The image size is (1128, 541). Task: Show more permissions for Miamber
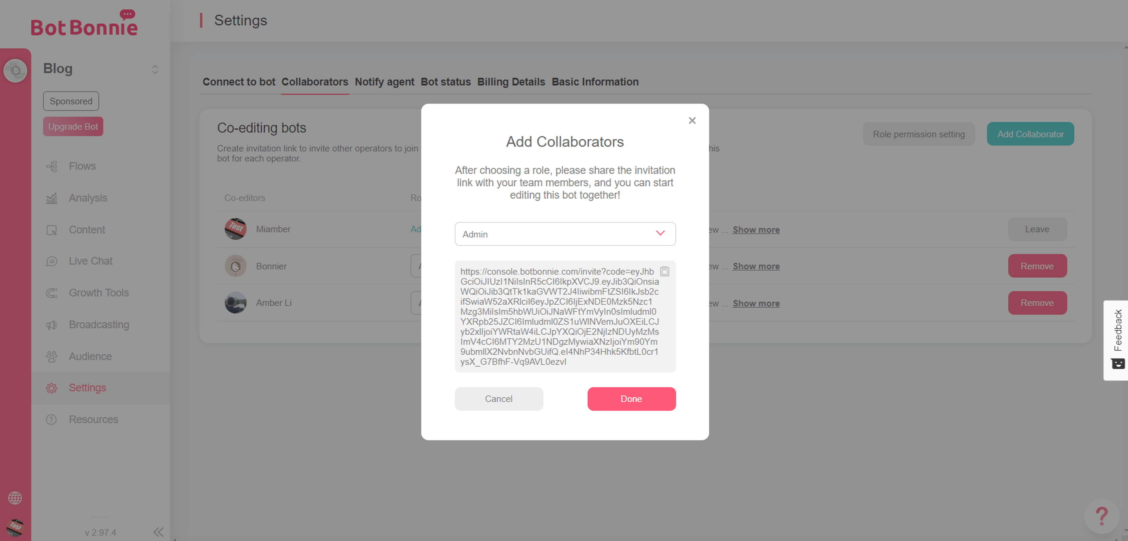click(756, 229)
